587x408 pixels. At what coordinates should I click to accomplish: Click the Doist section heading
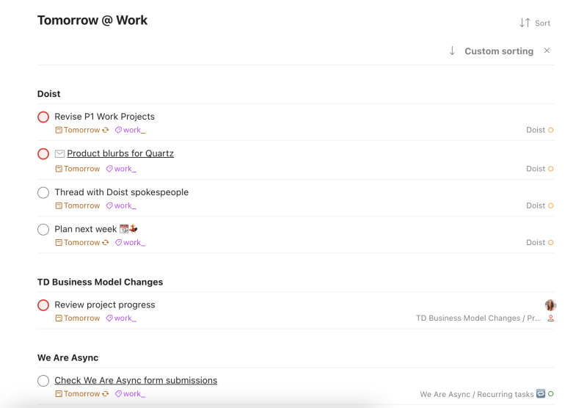click(x=48, y=94)
